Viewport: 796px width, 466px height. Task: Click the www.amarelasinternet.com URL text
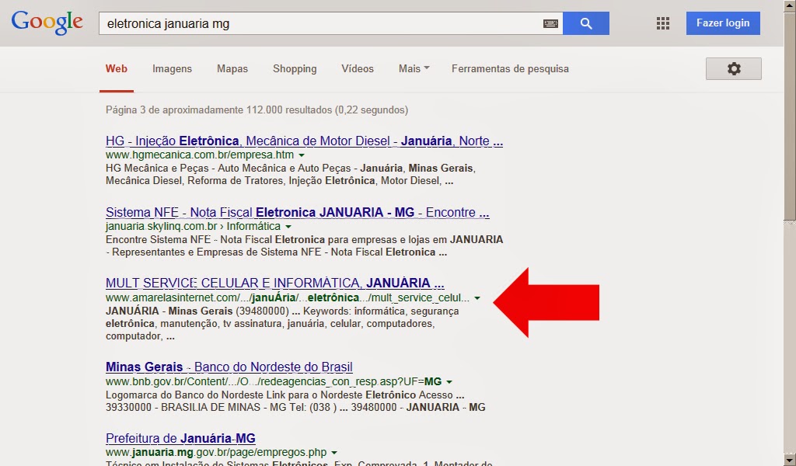(288, 297)
